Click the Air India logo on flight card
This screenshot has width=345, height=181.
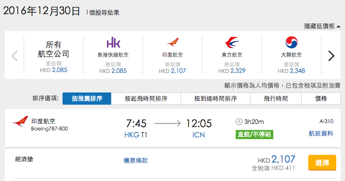click(20, 121)
